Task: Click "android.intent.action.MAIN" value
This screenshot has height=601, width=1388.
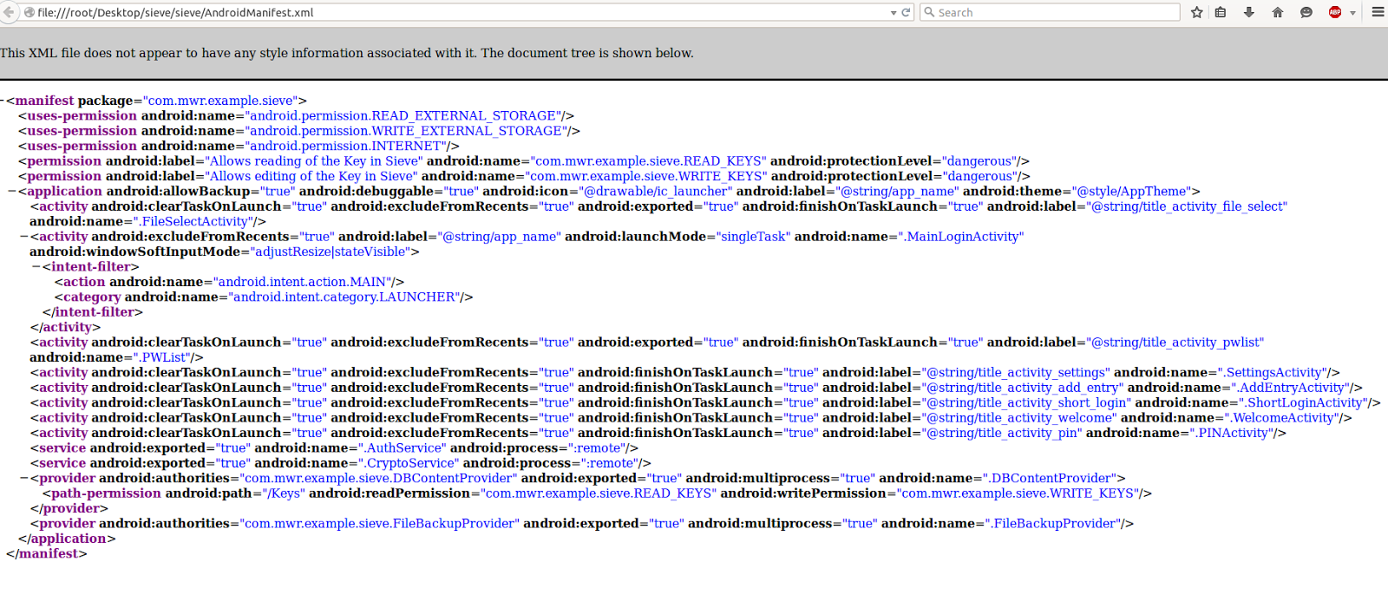Action: (302, 282)
